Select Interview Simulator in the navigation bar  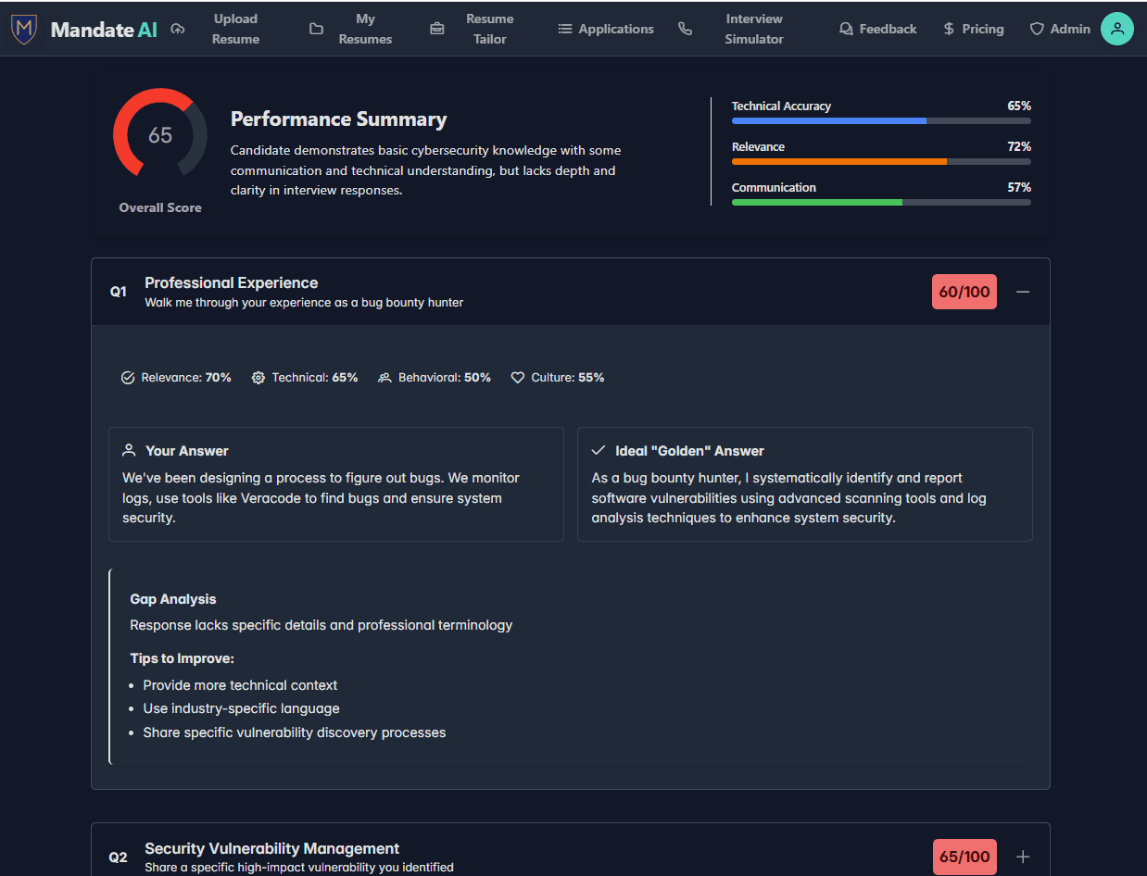[753, 29]
